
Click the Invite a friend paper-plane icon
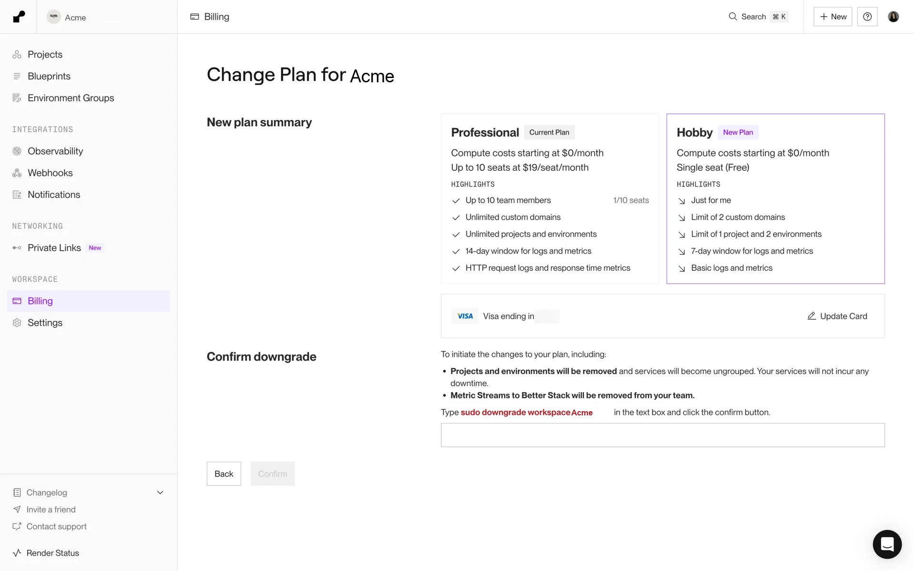[17, 510]
